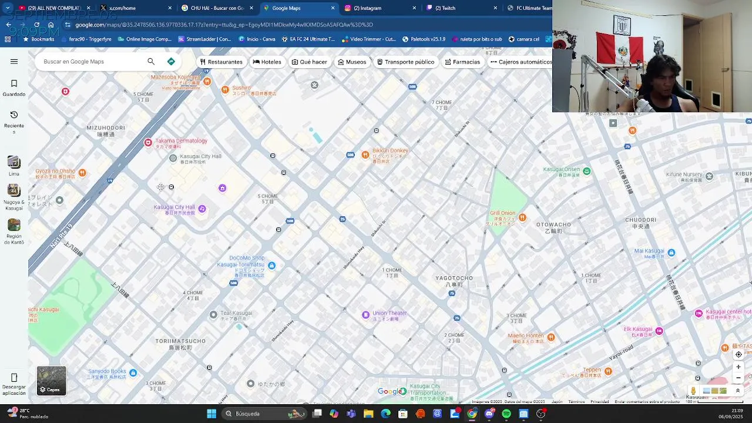Select the Nagoya & Kasugai recent item
752x423 pixels.
pos(14,190)
